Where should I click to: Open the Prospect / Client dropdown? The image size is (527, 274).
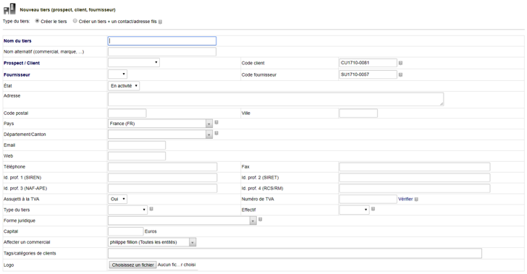tap(134, 62)
